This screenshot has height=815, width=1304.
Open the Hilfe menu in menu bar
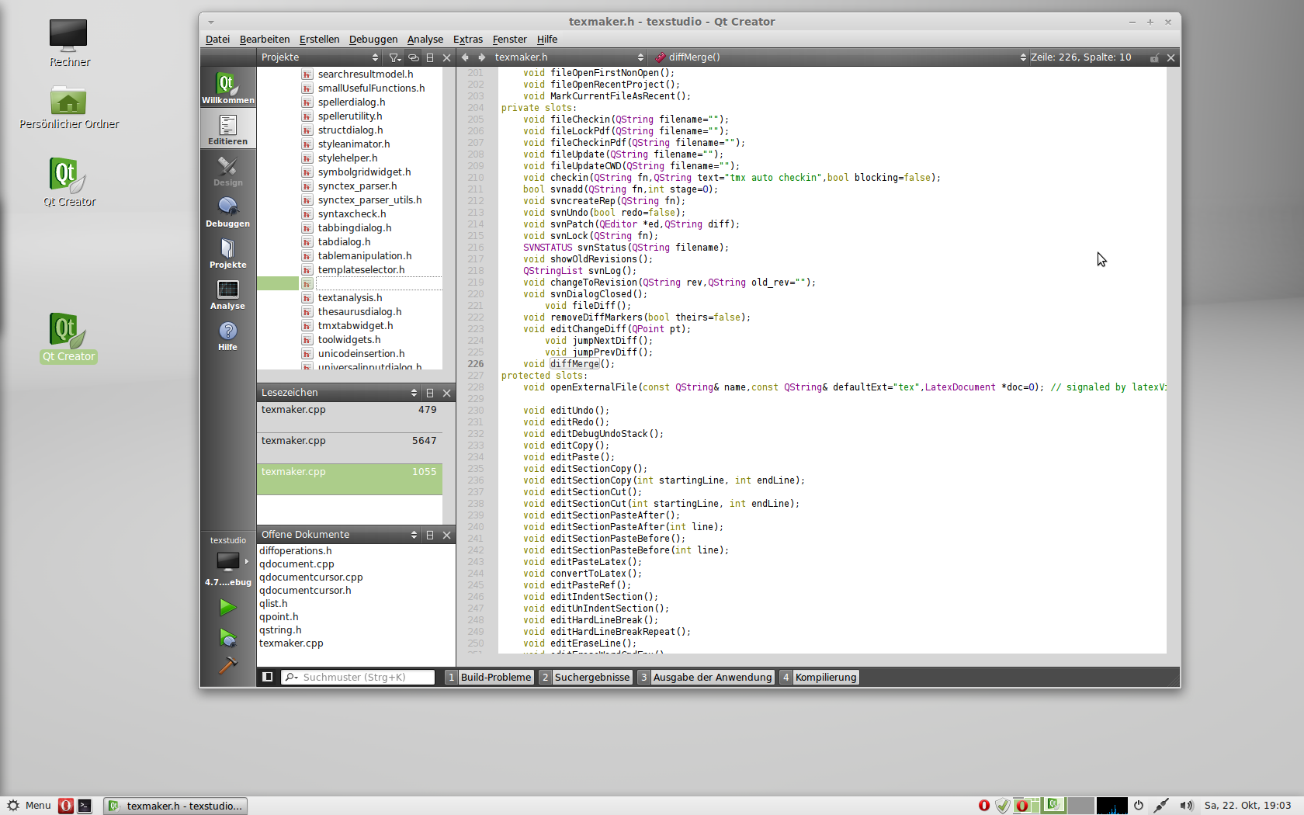click(x=547, y=40)
